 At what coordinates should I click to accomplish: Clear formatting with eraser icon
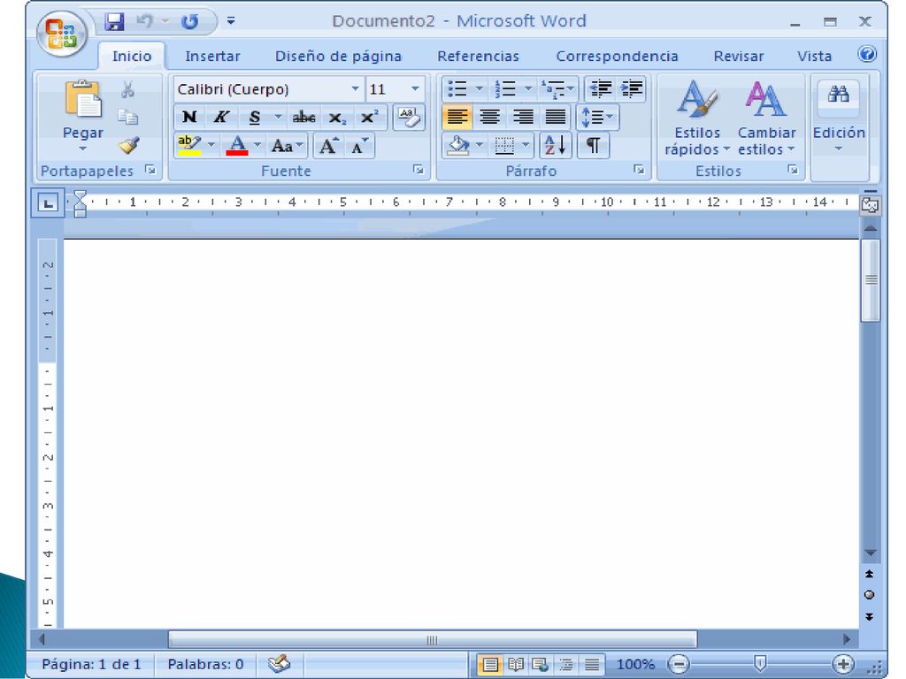coord(409,118)
